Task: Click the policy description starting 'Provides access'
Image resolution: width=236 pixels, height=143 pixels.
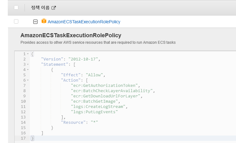Action: (98, 42)
